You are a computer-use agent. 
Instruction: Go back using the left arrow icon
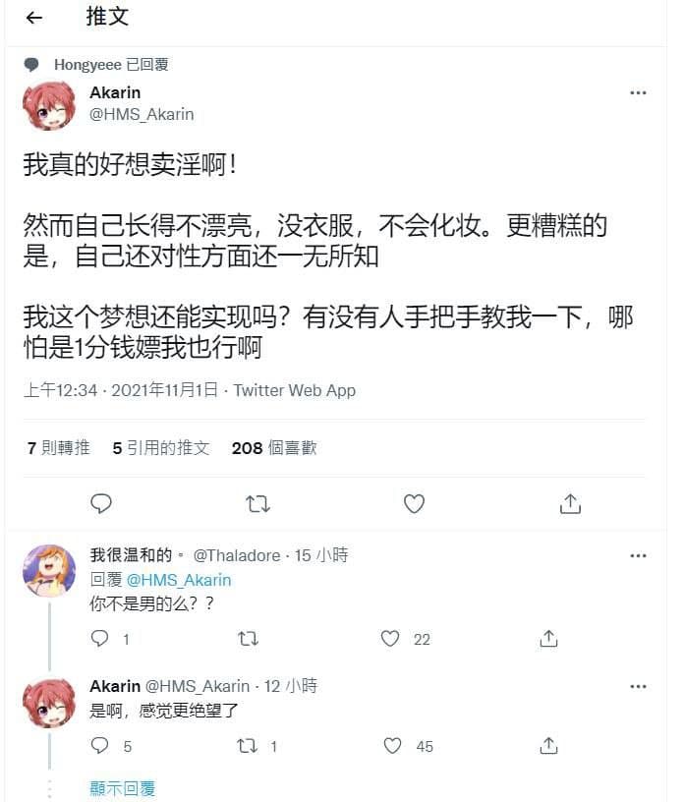(x=34, y=18)
